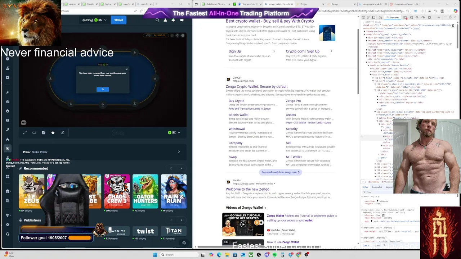The height and width of the screenshot is (259, 461).
Task: Expand Crypto.com Sign Up sitelink chevron
Action: [331, 51]
